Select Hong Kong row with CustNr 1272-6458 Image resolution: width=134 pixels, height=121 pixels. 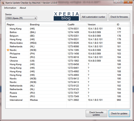point(68,64)
